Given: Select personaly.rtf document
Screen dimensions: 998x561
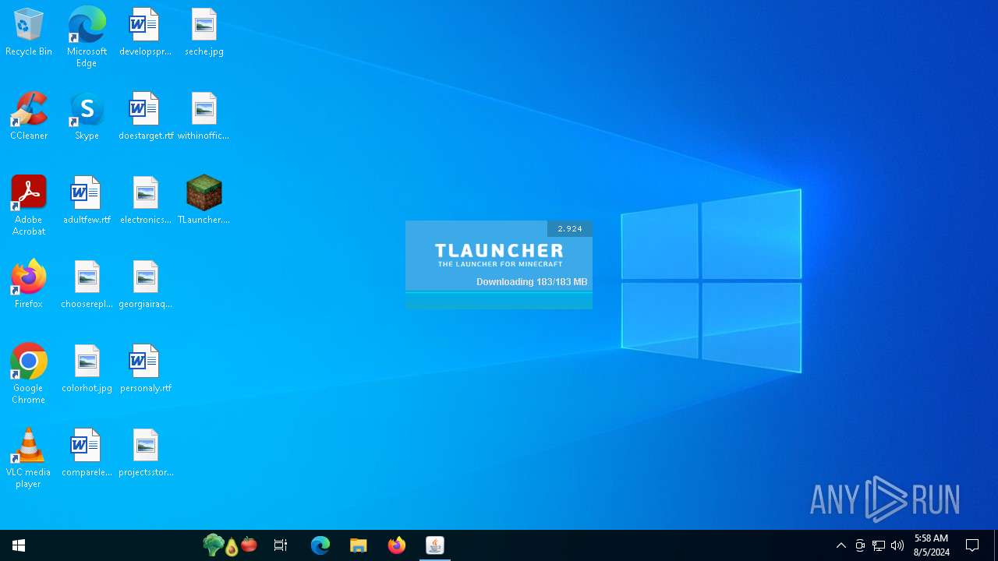Looking at the screenshot, I should point(145,369).
